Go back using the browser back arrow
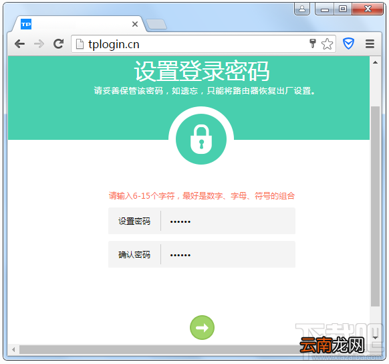Screen dimensions: 389x364 tap(19, 44)
